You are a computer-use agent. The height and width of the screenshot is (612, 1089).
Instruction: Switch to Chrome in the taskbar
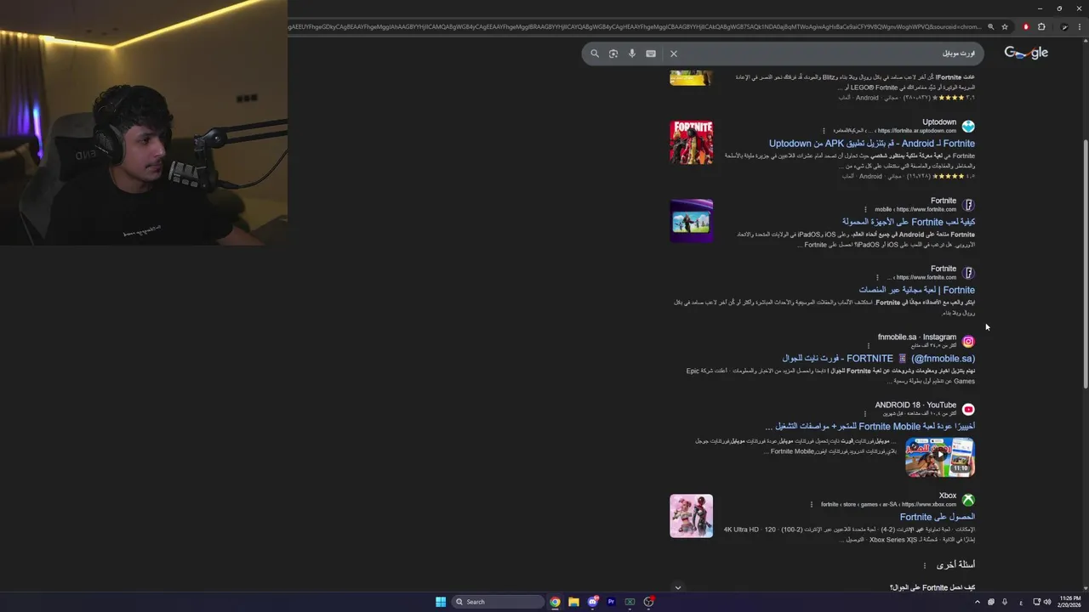pyautogui.click(x=555, y=602)
